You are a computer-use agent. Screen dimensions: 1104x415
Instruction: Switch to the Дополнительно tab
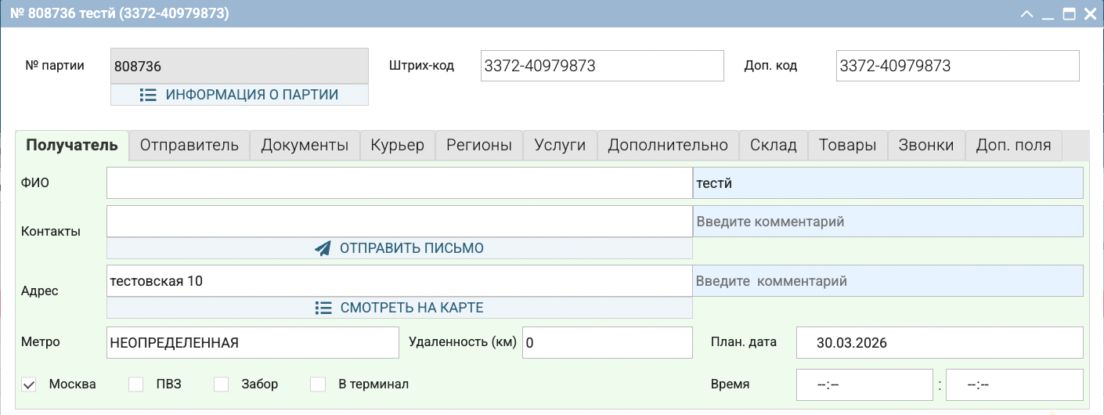pos(668,146)
